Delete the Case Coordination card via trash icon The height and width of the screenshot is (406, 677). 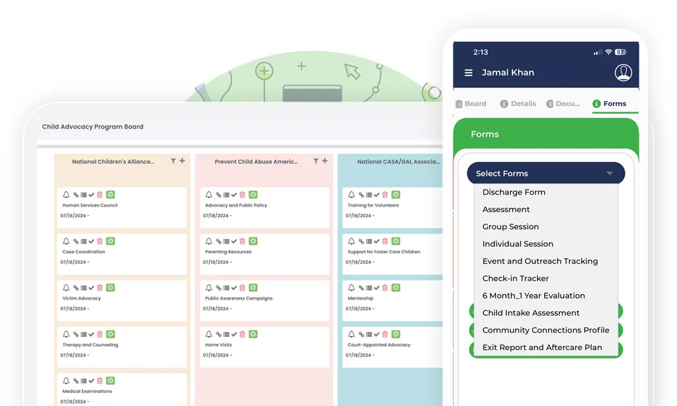(x=100, y=242)
